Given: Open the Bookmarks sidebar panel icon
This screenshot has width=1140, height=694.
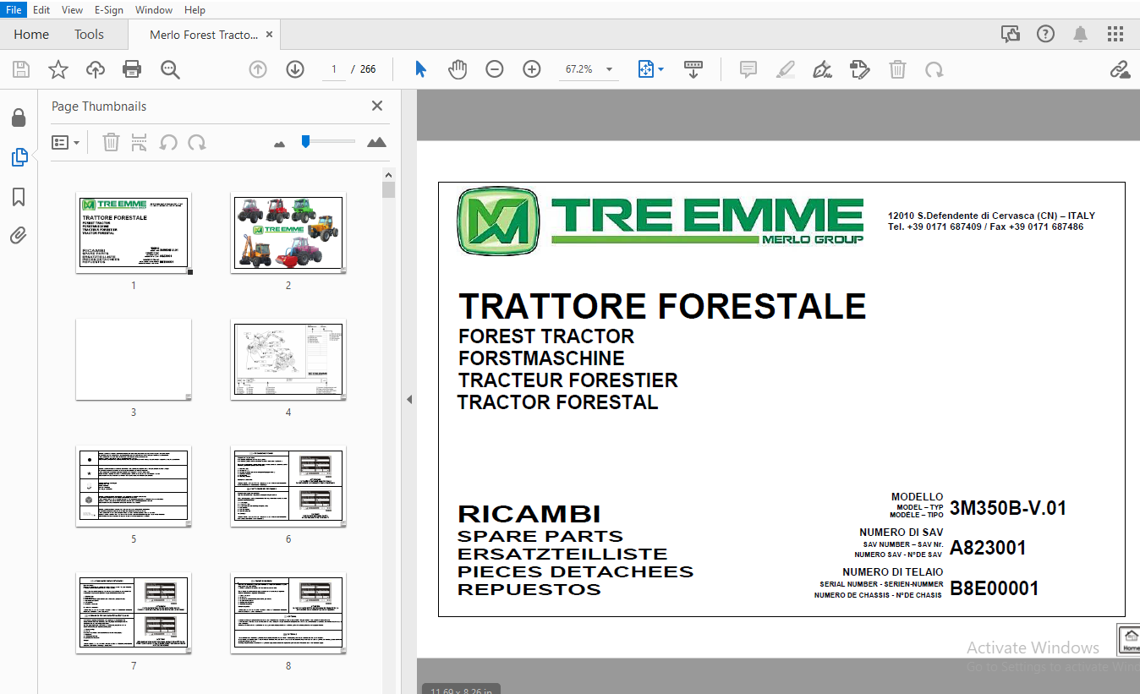Looking at the screenshot, I should 19,197.
